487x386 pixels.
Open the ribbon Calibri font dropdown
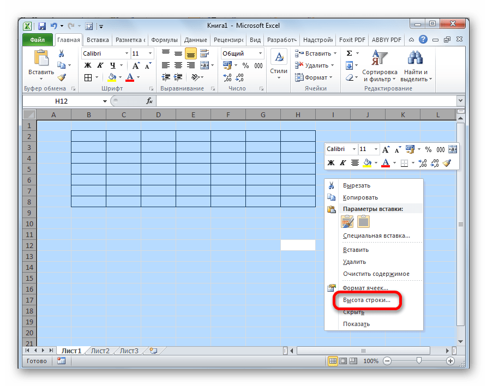[x=127, y=53]
